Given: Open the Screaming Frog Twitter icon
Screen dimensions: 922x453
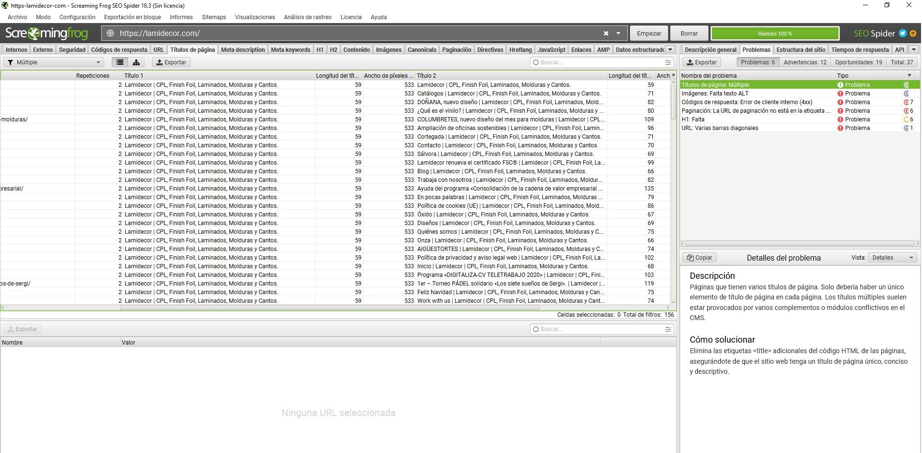Looking at the screenshot, I should pos(903,33).
